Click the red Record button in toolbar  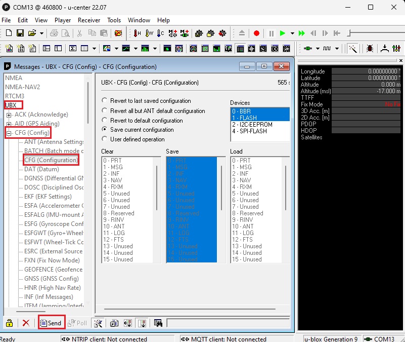tap(256, 33)
